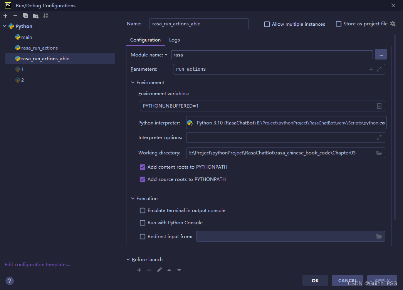This screenshot has width=403, height=290.
Task: Add a Before launch task
Action: click(x=139, y=270)
